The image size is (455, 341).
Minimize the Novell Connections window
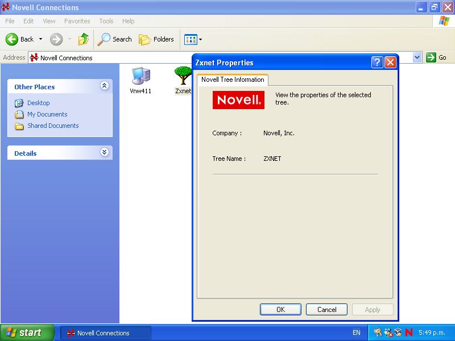pyautogui.click(x=421, y=7)
